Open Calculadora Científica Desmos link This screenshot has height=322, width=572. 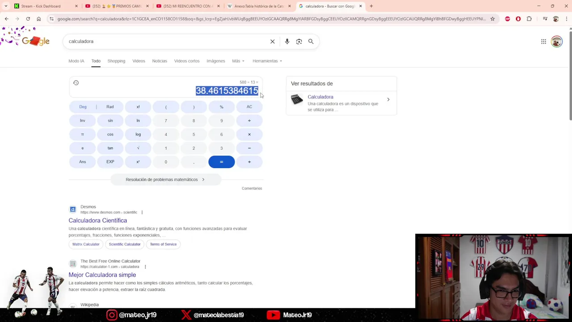click(x=98, y=220)
